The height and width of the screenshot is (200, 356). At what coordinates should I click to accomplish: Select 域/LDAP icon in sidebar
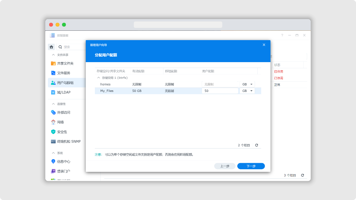click(x=53, y=93)
